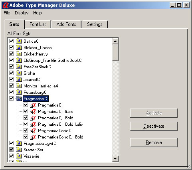Maximize the Adobe Type Manager window

179,5
